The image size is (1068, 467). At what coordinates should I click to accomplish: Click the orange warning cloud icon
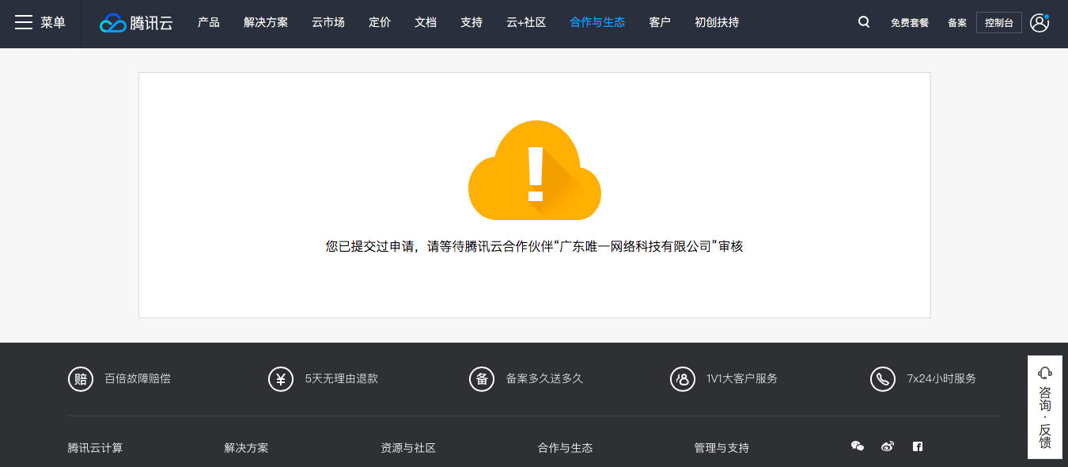pyautogui.click(x=535, y=170)
